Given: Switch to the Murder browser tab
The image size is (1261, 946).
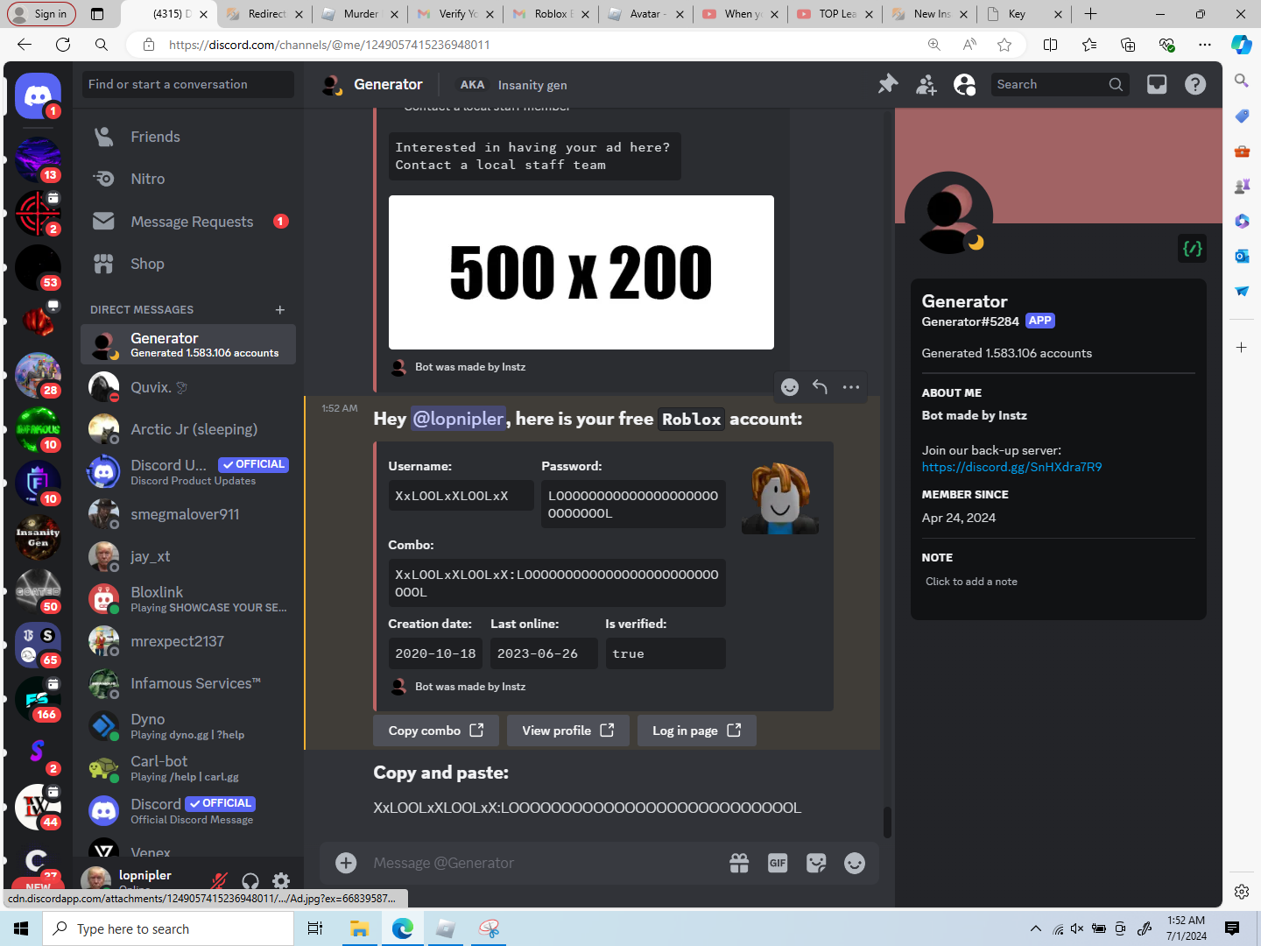Looking at the screenshot, I should (x=360, y=14).
